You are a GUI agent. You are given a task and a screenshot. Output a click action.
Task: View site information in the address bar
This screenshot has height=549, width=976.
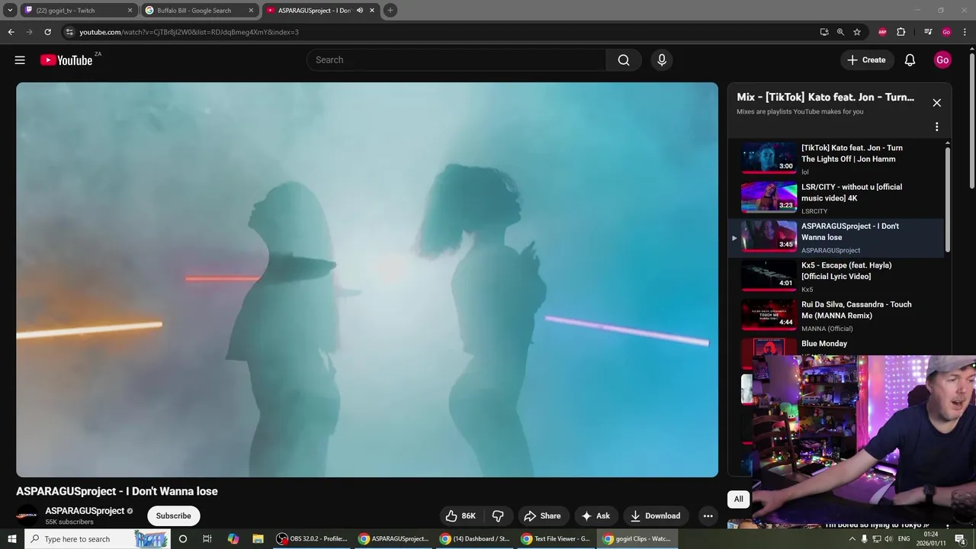point(69,32)
